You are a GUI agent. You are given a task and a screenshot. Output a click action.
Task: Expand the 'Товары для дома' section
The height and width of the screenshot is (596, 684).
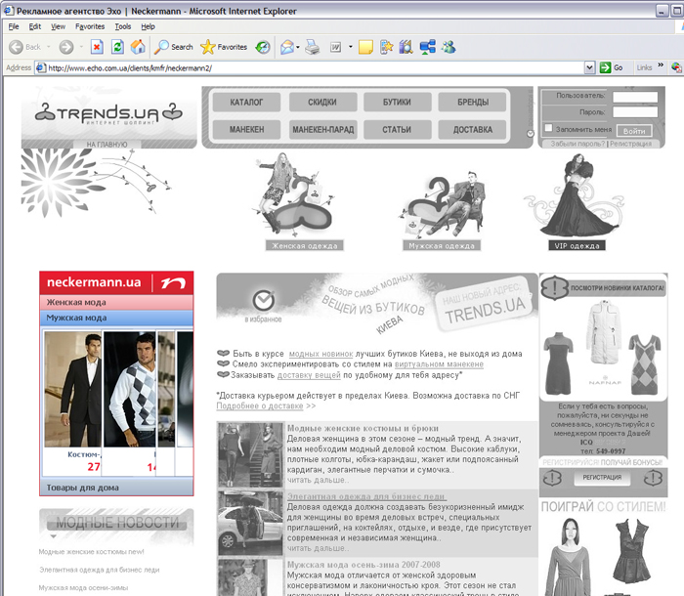[x=82, y=487]
